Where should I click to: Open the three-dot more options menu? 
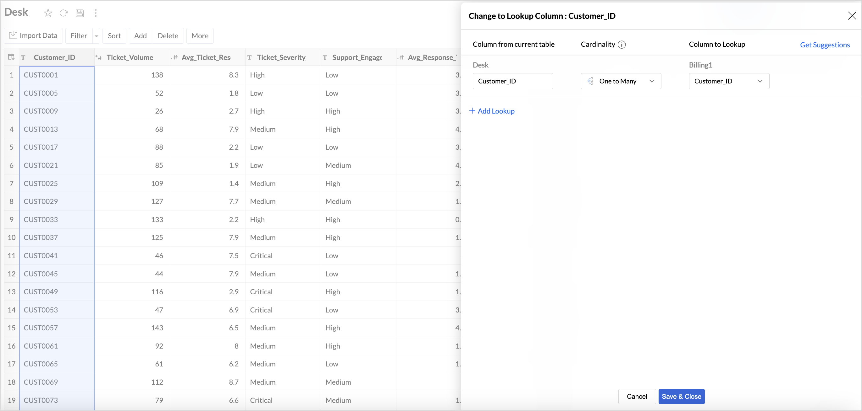click(x=96, y=13)
